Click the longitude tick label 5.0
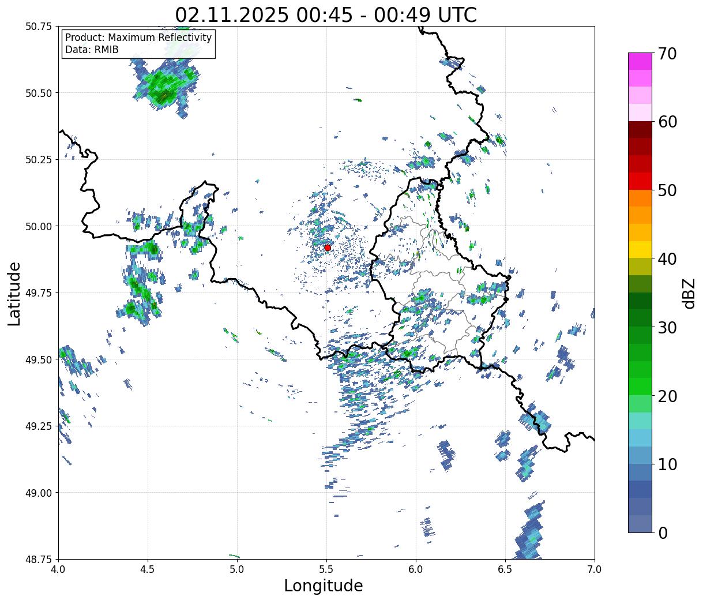 (x=237, y=569)
